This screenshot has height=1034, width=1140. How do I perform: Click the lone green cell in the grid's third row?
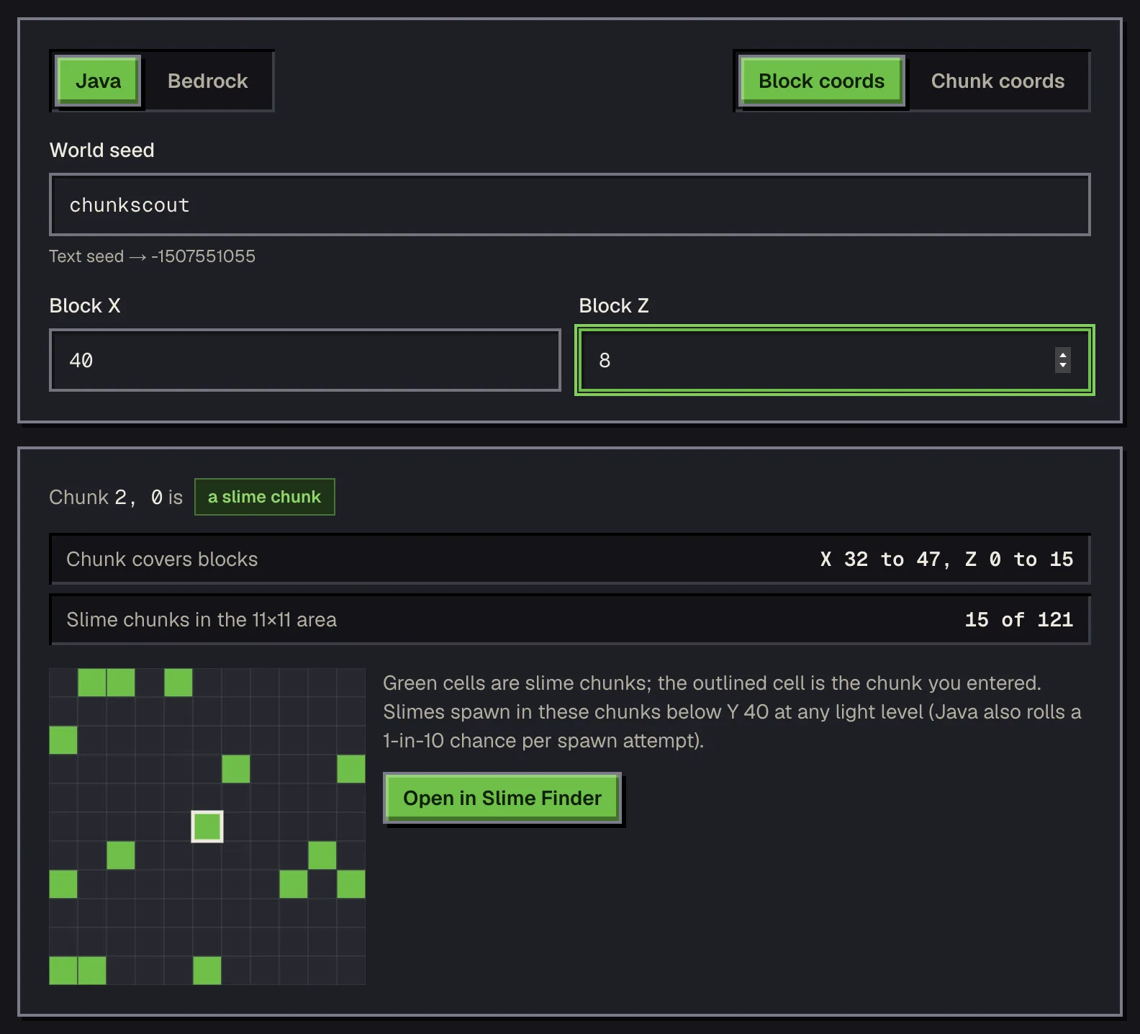coord(63,740)
